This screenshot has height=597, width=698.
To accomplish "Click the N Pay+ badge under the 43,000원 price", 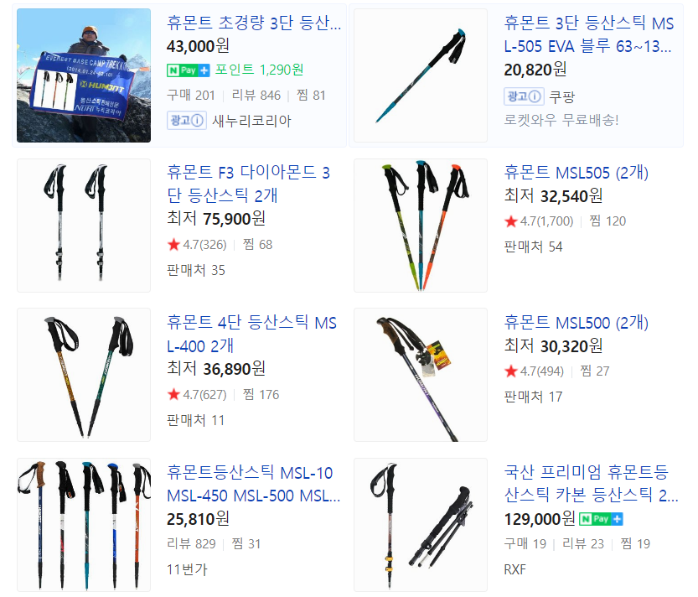I will click(189, 70).
